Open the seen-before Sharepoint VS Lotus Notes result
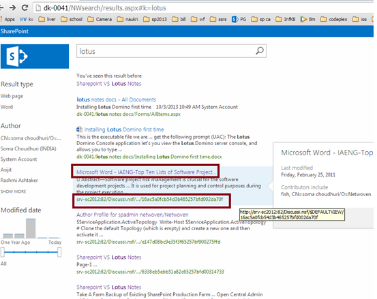This screenshot has width=377, height=299. click(x=108, y=84)
